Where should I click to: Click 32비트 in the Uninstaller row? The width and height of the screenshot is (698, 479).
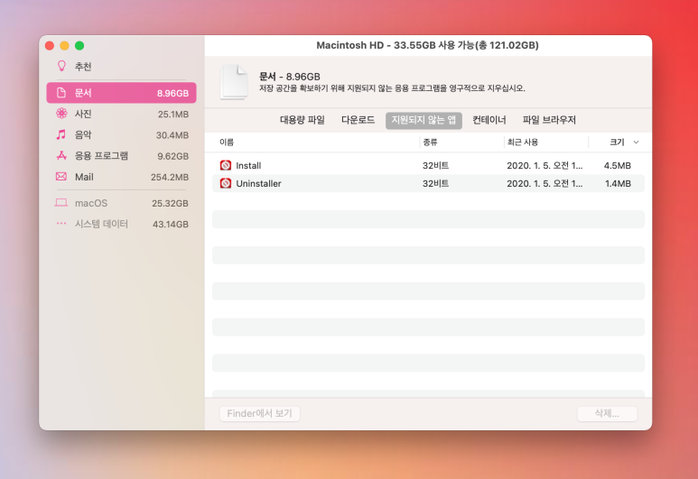click(435, 183)
